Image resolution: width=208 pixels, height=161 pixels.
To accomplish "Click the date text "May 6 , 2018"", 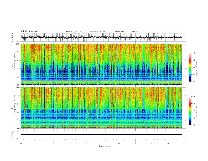I will 73,32.
